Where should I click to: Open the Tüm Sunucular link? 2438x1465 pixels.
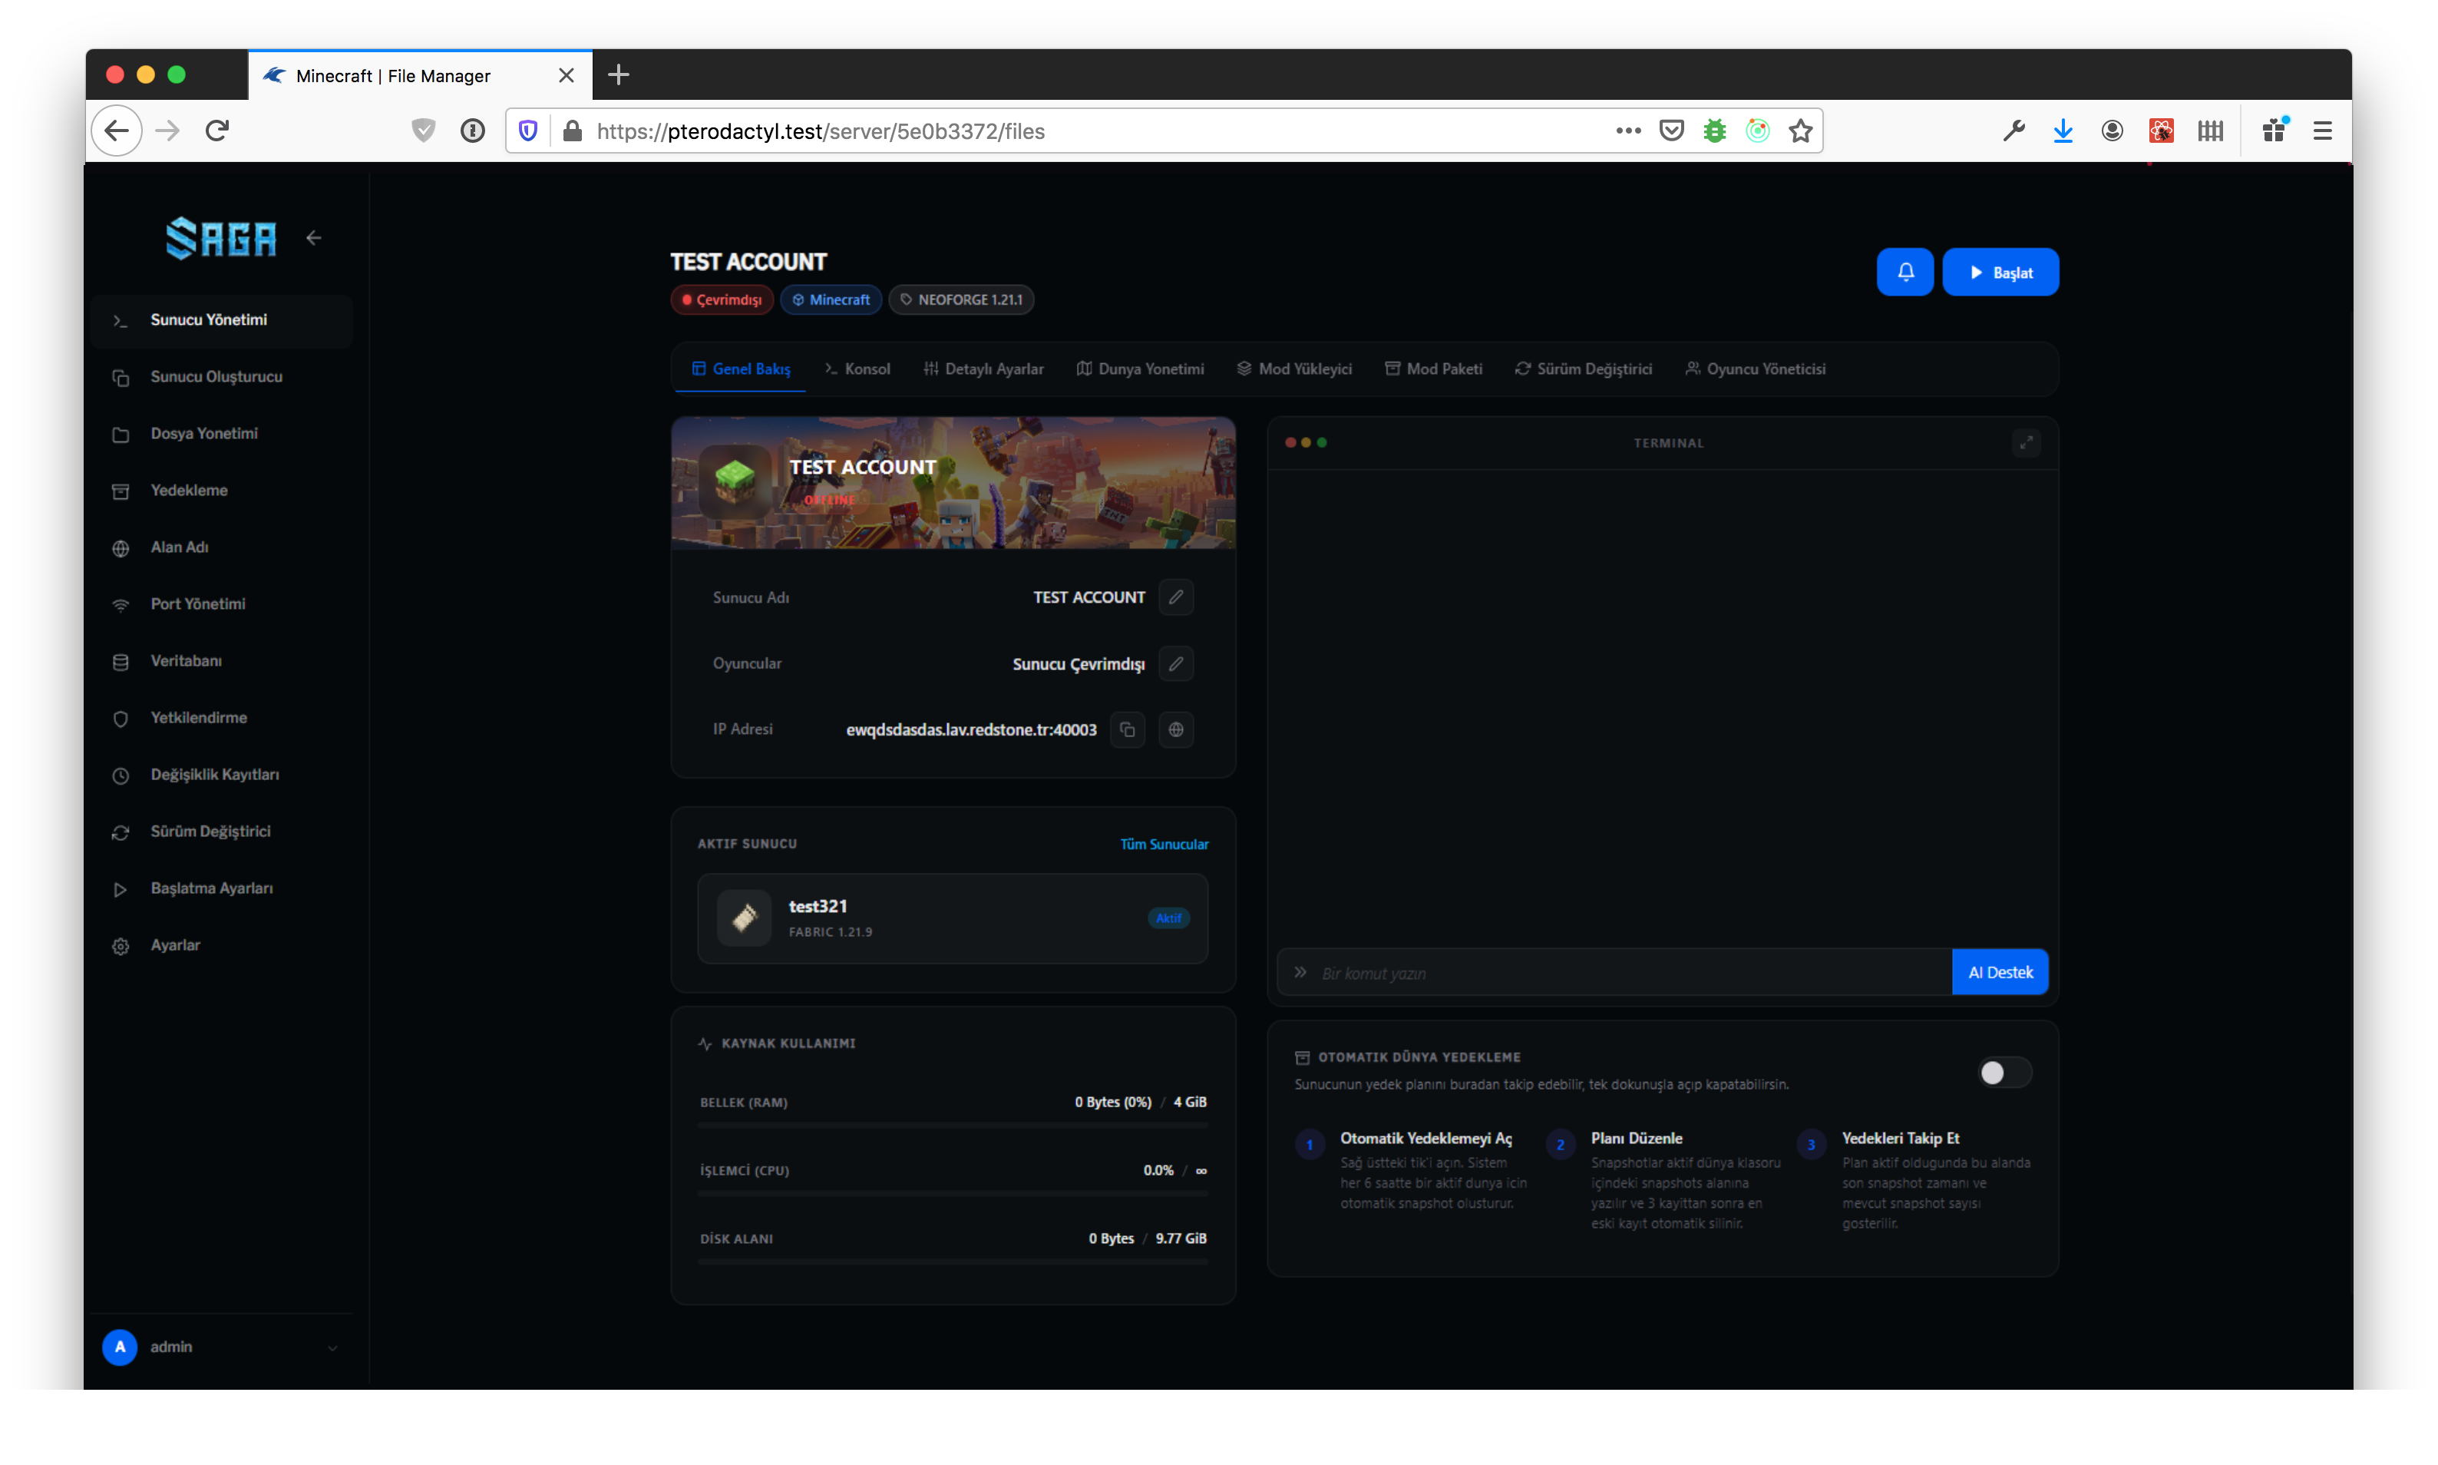[1163, 844]
